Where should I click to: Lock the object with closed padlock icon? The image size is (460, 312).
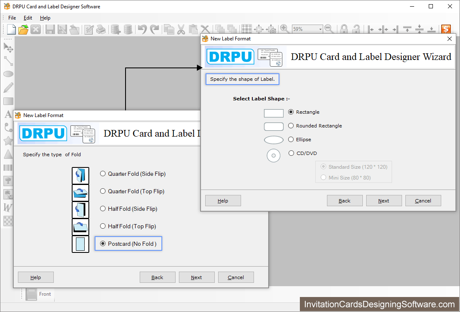point(344,29)
